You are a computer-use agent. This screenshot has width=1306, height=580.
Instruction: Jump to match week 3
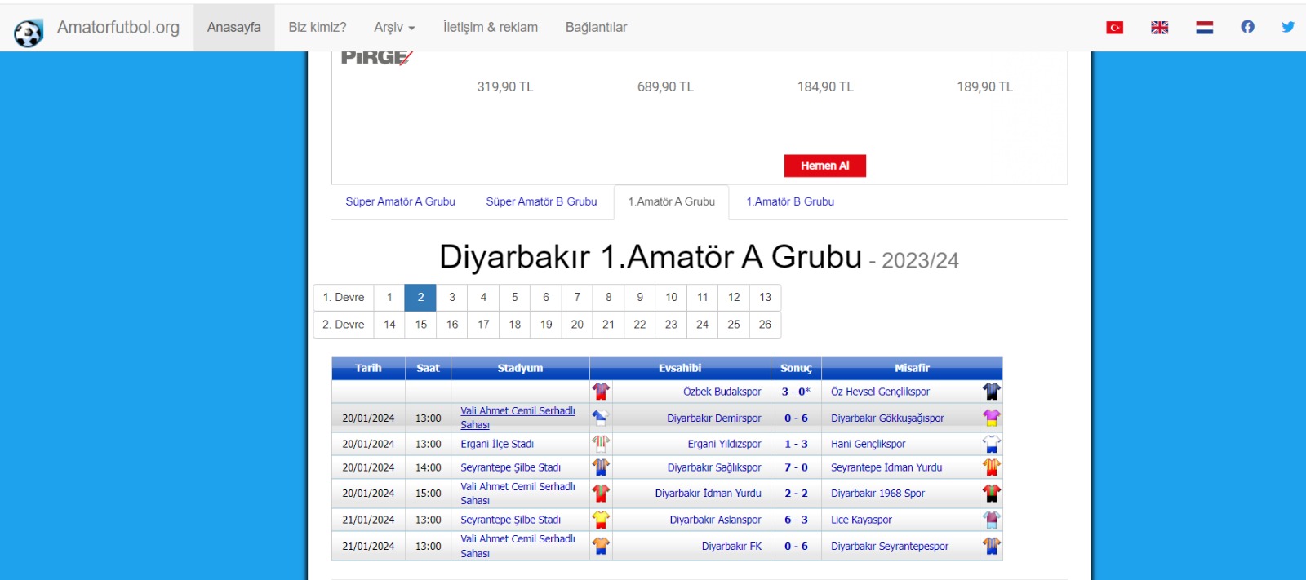[452, 298]
